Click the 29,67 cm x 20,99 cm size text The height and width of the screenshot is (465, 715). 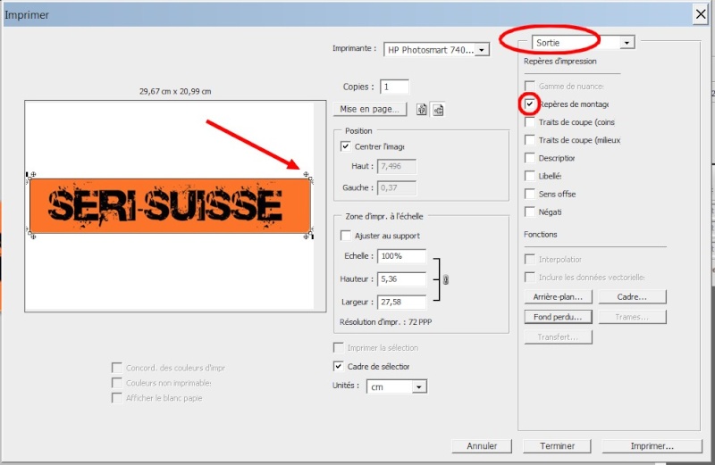tap(175, 92)
